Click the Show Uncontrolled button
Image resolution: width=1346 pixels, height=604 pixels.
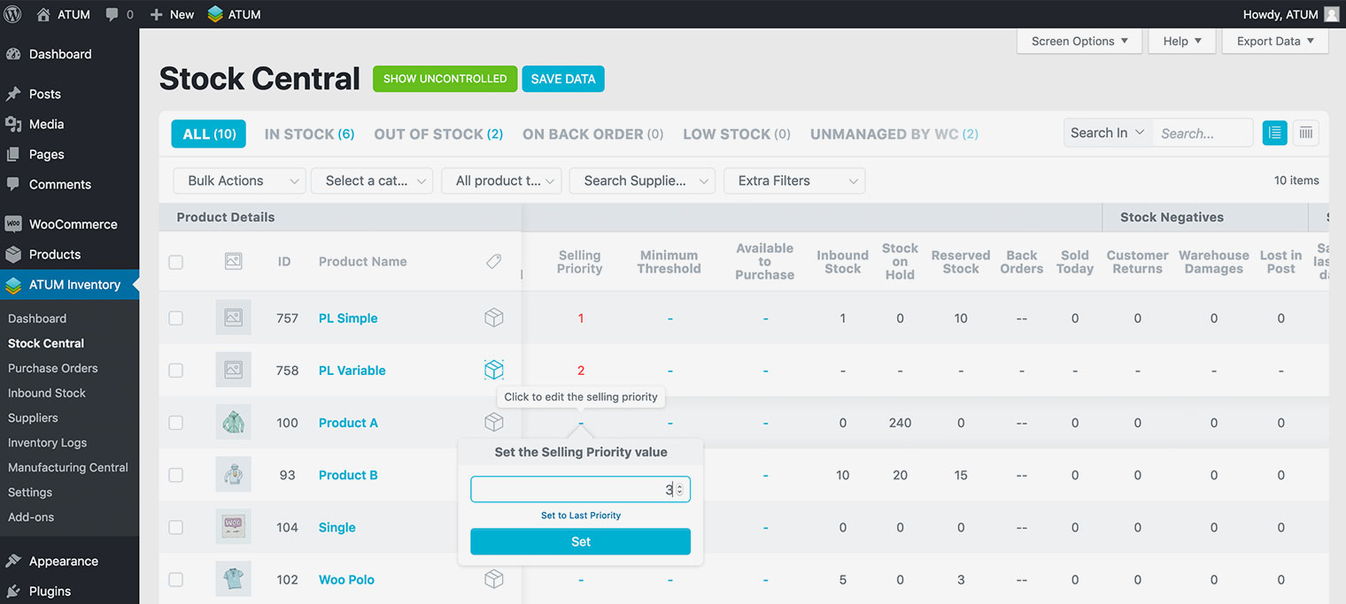445,79
